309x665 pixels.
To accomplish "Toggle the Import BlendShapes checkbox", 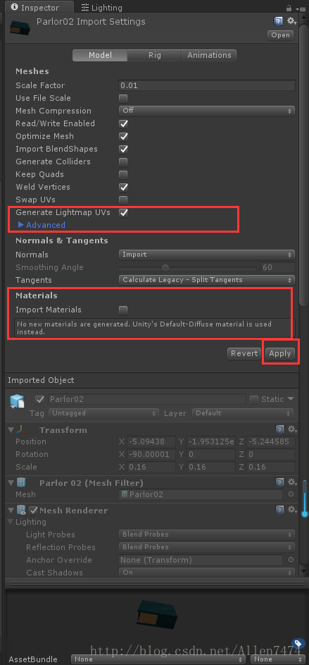I will (123, 150).
